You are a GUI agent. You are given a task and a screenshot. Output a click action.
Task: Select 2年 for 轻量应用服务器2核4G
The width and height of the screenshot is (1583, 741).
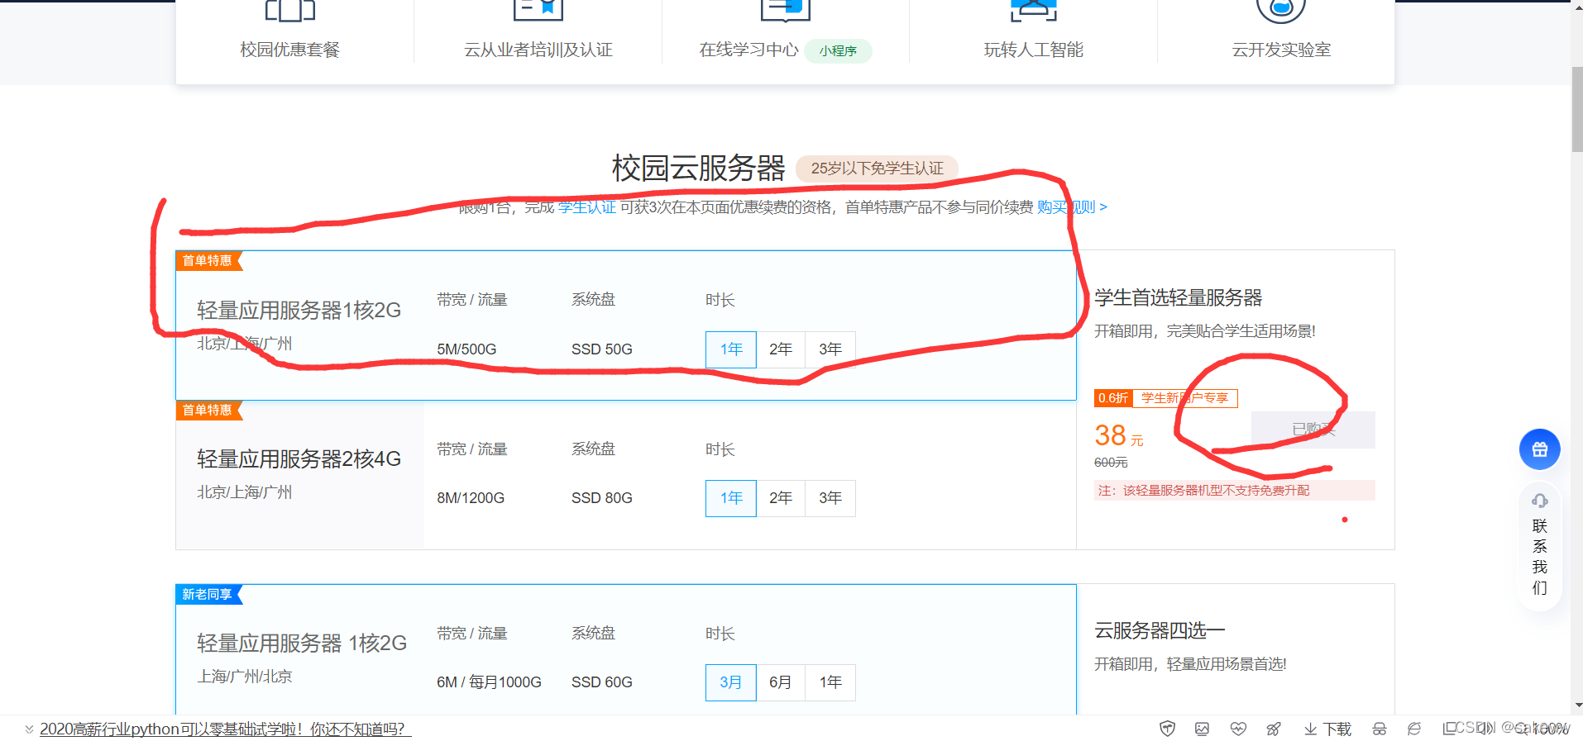[x=781, y=498]
